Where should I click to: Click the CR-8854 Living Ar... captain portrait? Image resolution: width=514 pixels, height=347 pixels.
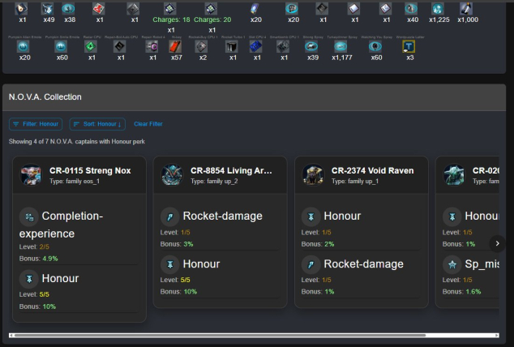point(173,176)
